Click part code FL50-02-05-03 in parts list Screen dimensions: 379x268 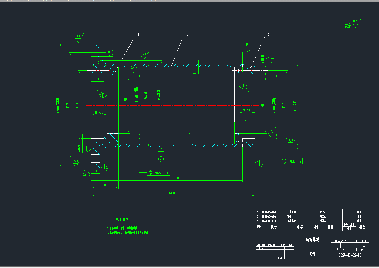pyautogui.click(x=270, y=212)
